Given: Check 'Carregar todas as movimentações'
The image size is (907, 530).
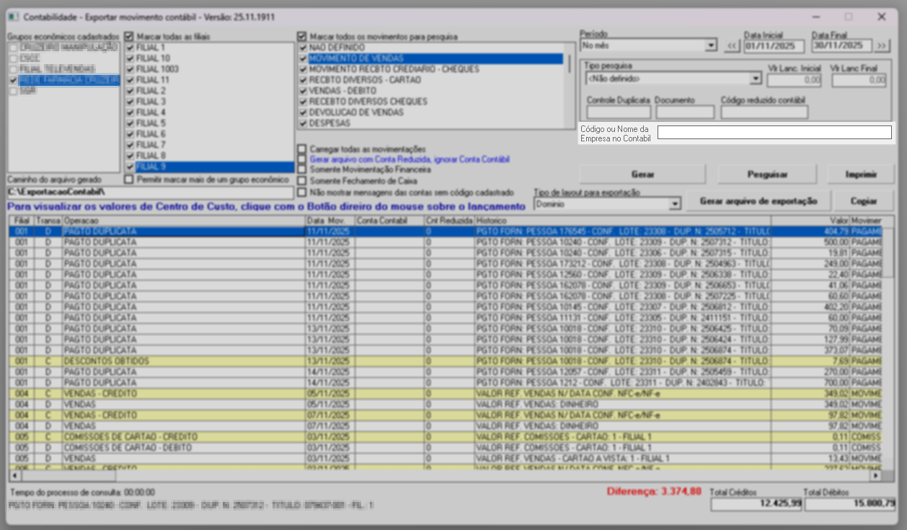Looking at the screenshot, I should 302,149.
